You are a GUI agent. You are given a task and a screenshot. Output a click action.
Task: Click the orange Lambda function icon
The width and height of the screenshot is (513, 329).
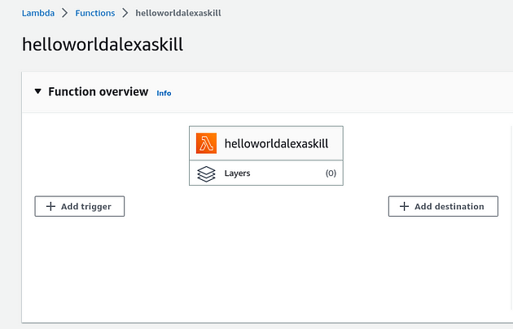click(x=206, y=143)
